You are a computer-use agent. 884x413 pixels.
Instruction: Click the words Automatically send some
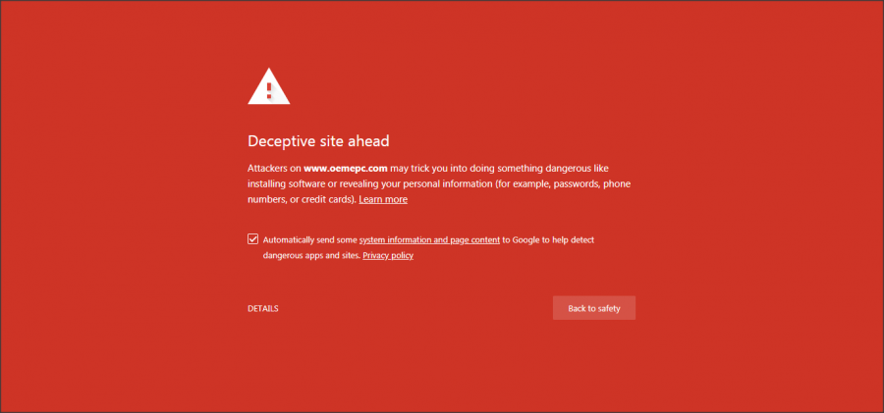(309, 240)
